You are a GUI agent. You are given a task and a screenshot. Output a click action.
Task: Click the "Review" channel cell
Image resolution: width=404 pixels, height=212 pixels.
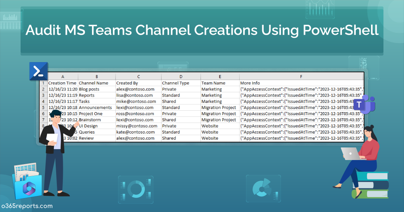pos(97,138)
